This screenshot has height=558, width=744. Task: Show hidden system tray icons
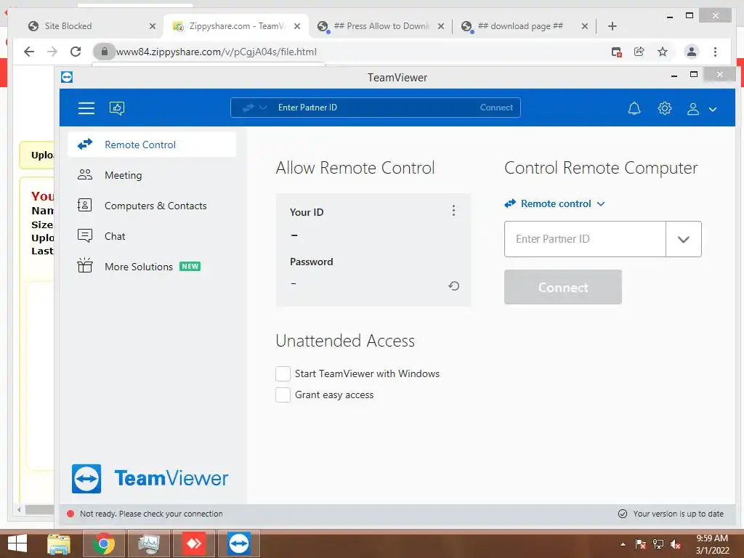(x=623, y=544)
